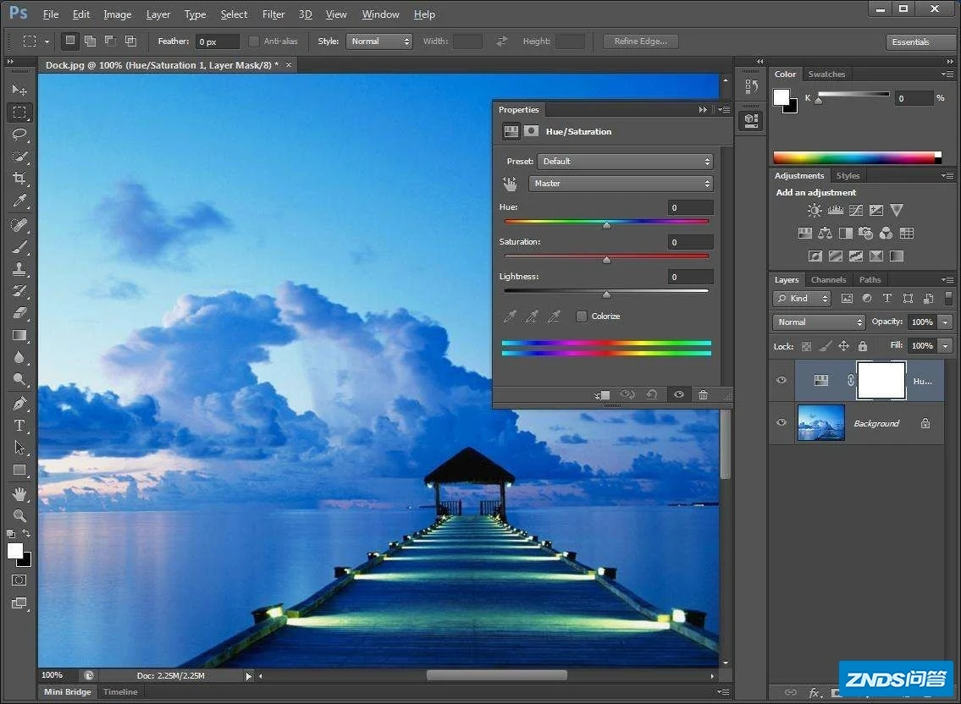The width and height of the screenshot is (961, 704).
Task: Select the Hand tool
Action: tap(19, 493)
